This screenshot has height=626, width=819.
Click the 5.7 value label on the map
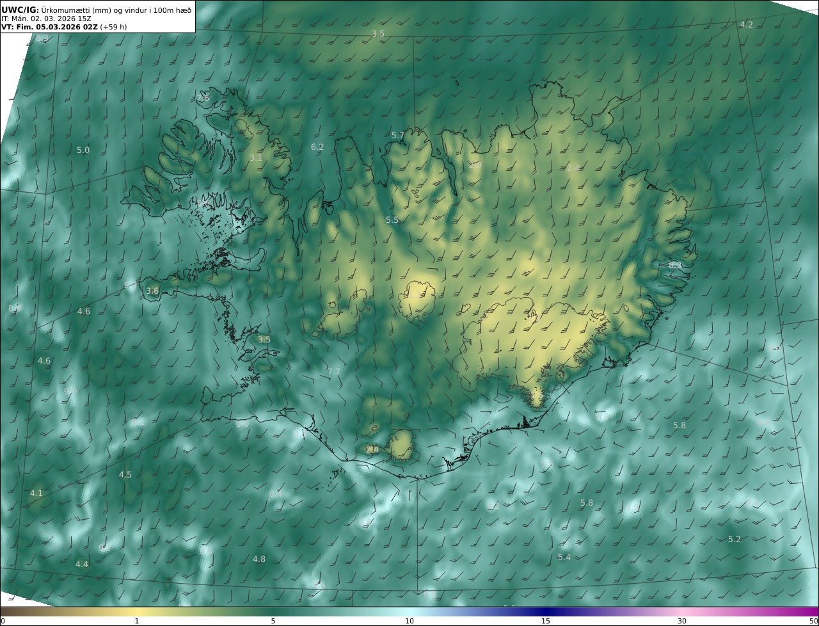pyautogui.click(x=398, y=135)
